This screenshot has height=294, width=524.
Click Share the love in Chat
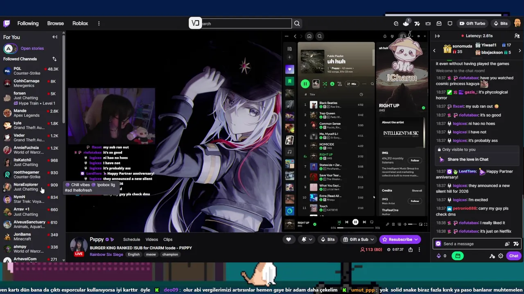468,159
